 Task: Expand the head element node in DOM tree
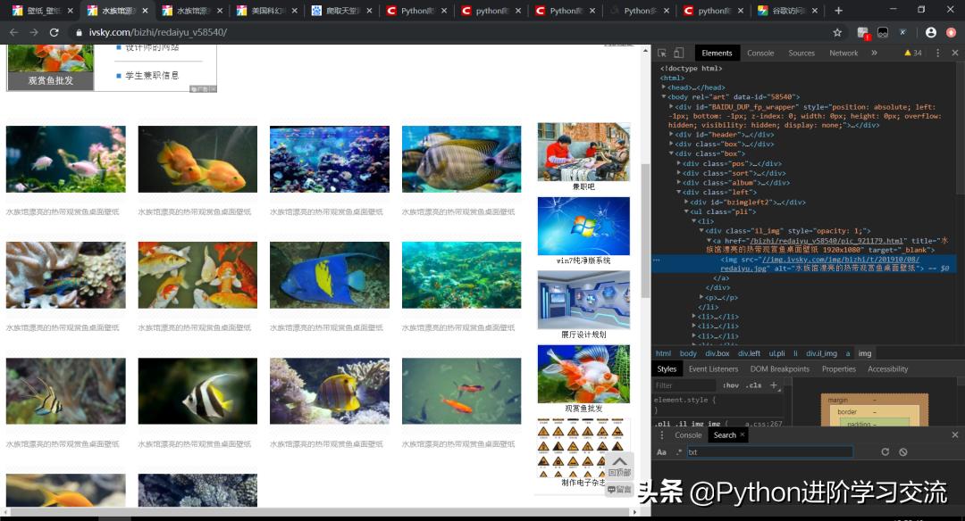coord(664,87)
